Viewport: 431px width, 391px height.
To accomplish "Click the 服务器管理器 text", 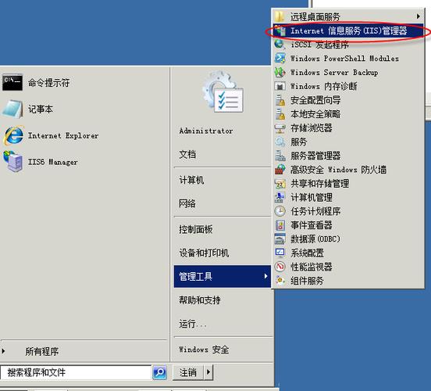I will click(315, 156).
